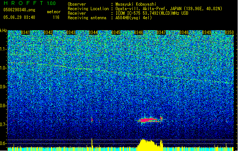
Task: Click the 1.0 frequency axis label
Action: point(3,68)
